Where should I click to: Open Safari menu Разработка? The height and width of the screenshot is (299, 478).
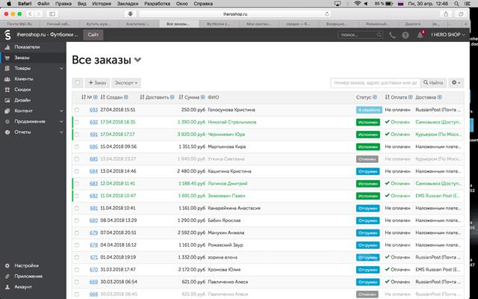click(x=158, y=4)
